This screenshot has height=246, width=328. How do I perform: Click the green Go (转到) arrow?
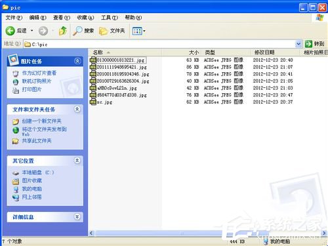[x=308, y=44]
